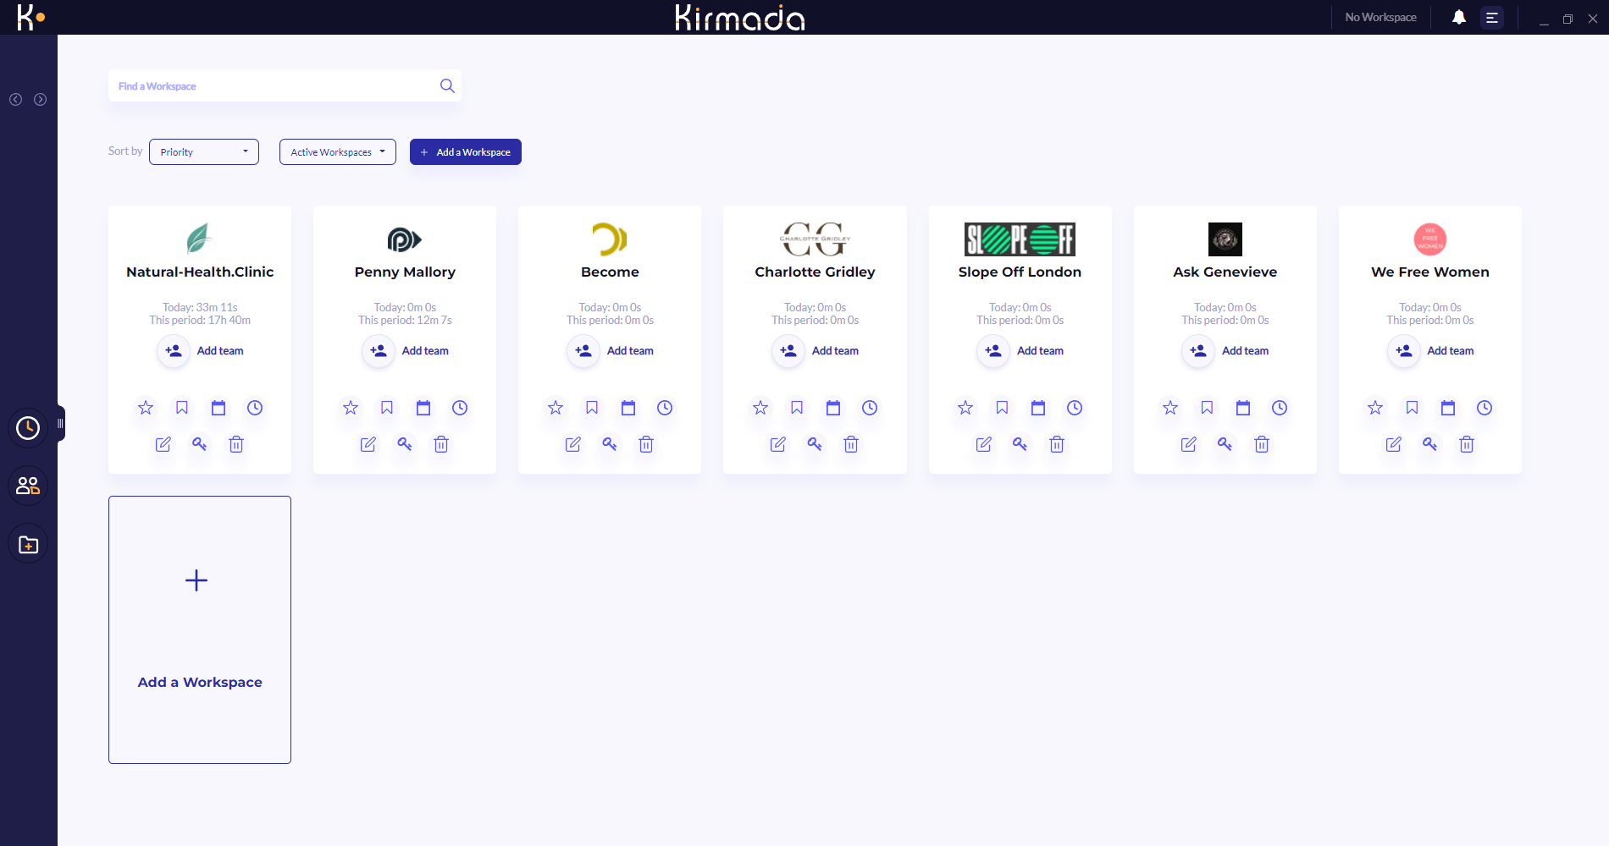
Task: Open the Active Workspaces filter dropdown
Action: click(x=337, y=151)
